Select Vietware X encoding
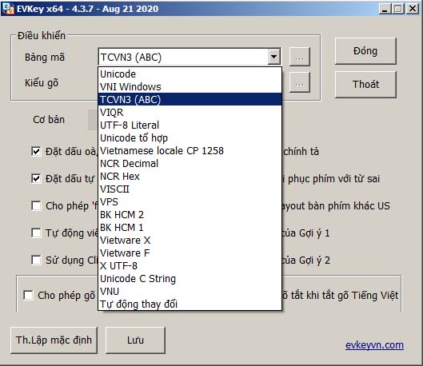423x366 pixels. click(190, 240)
